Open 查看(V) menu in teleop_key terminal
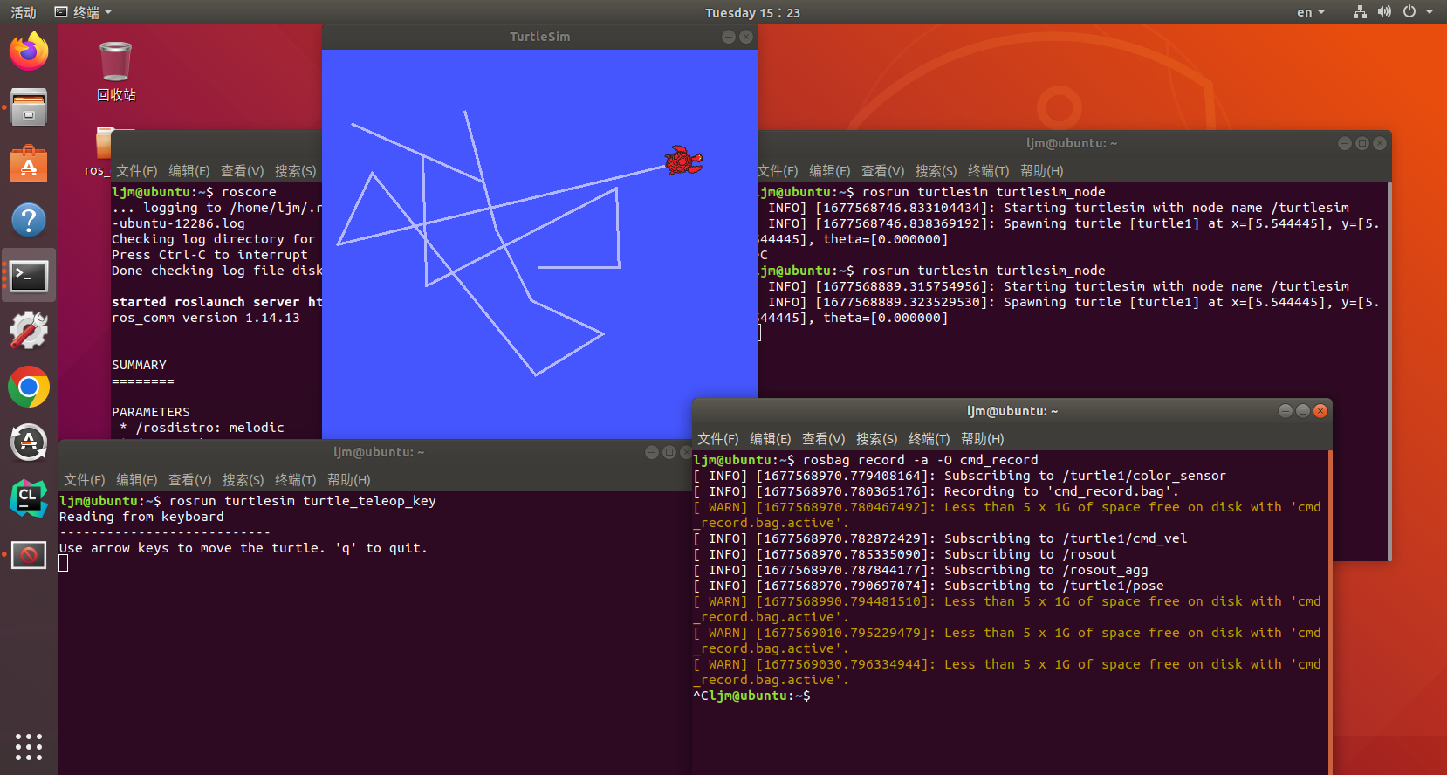This screenshot has height=775, width=1447. 190,480
